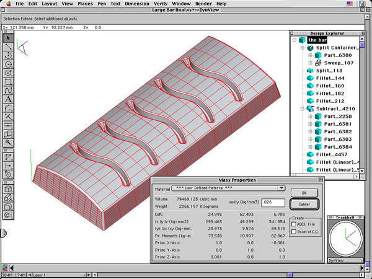Click the Sweep_107 icon in Design Explorer
372x279 pixels.
click(x=318, y=63)
